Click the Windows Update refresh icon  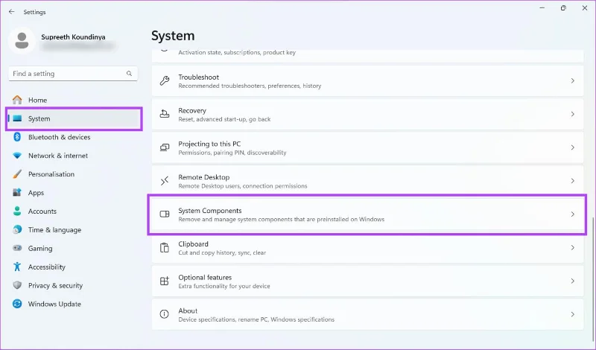click(17, 304)
